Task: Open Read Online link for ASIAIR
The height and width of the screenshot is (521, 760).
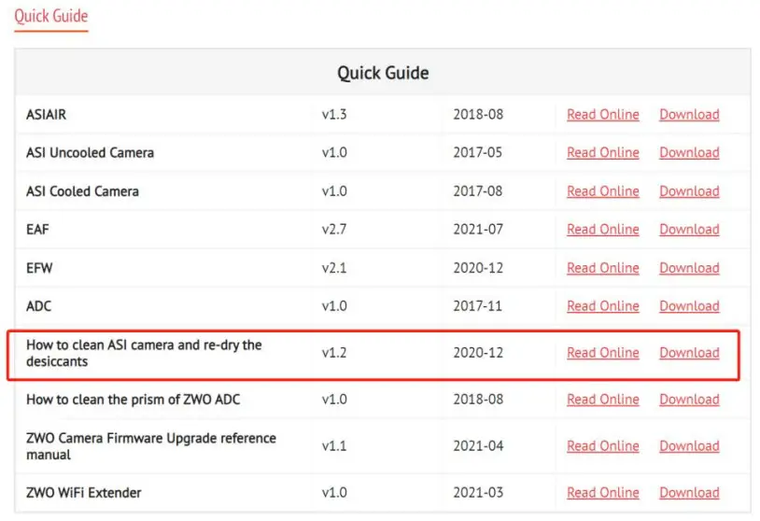Action: (x=602, y=115)
